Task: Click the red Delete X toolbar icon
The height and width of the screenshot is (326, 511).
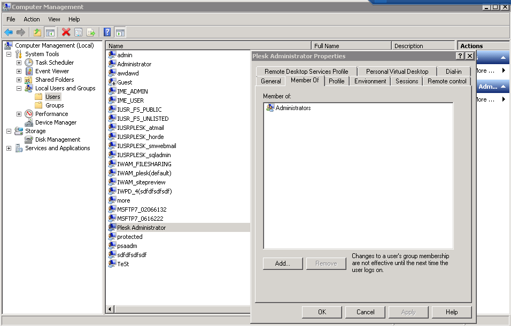Action: pos(66,32)
